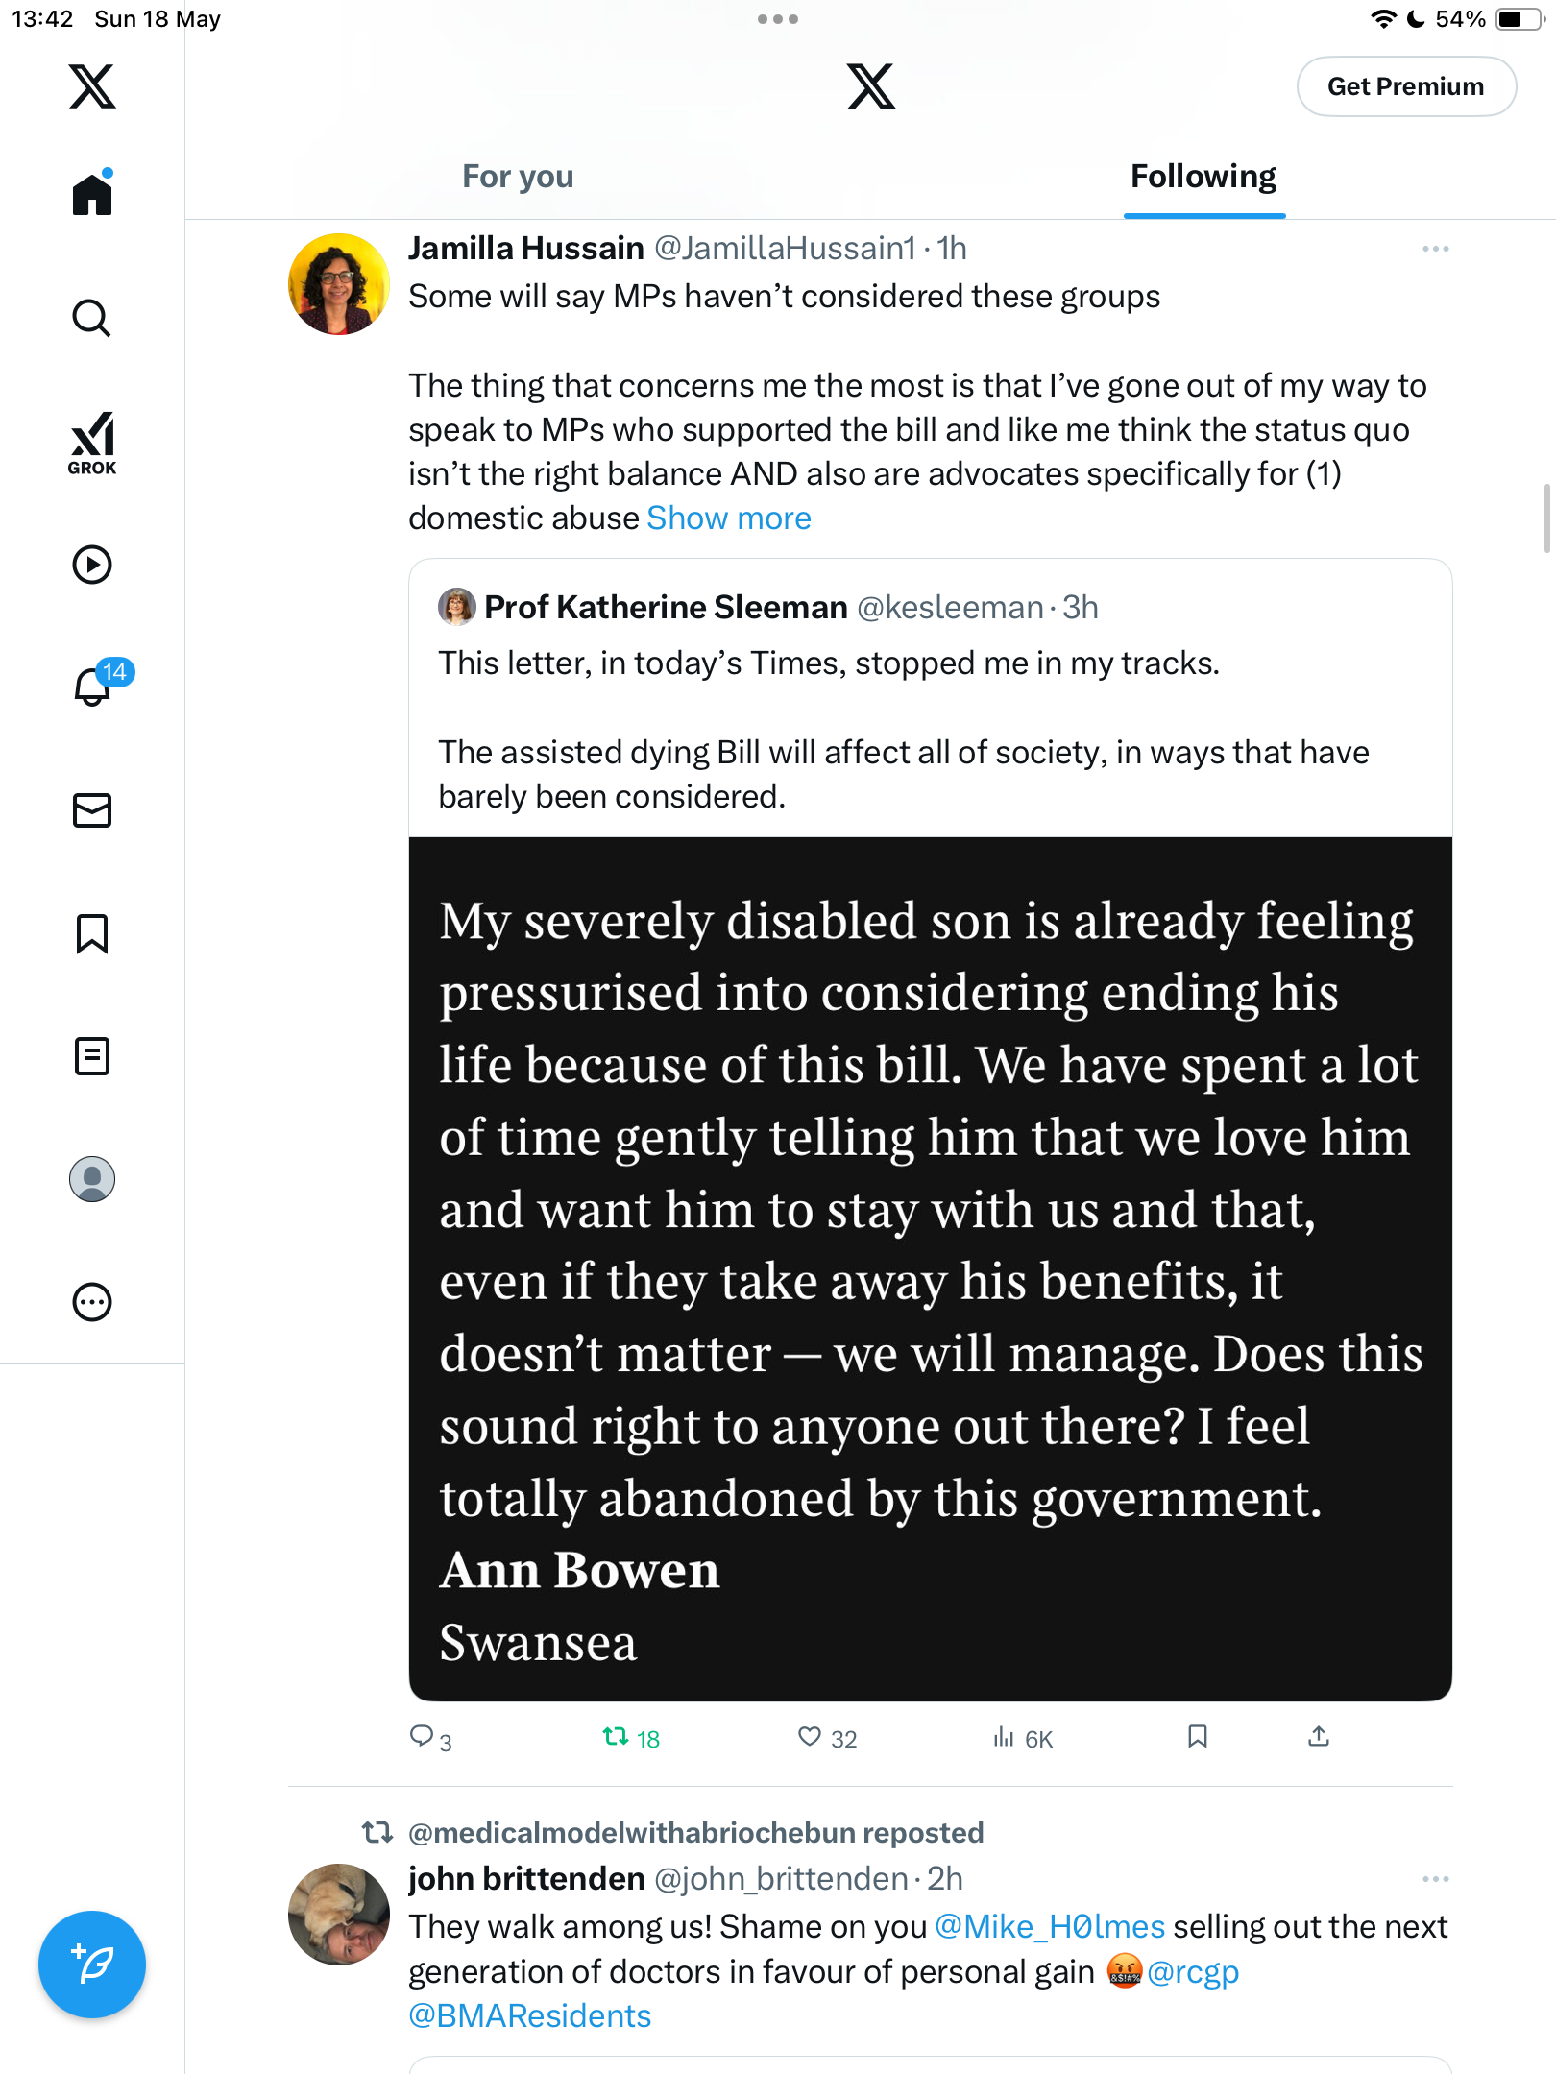Like Jamilla Hussain's post
The image size is (1556, 2074).
[827, 1738]
